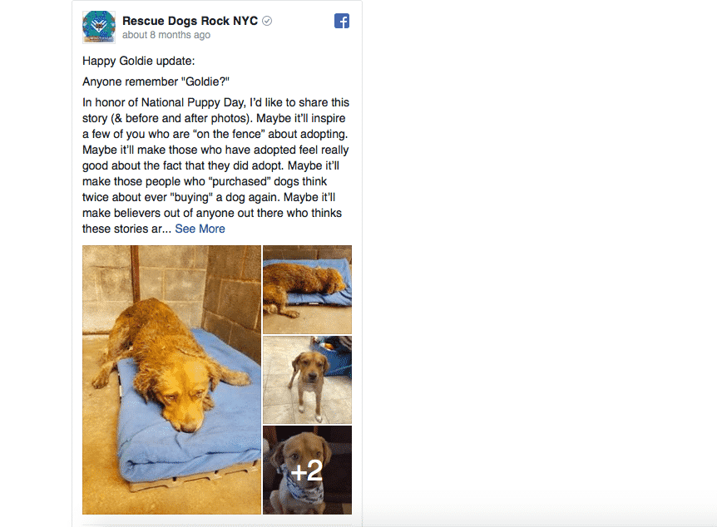This screenshot has height=527, width=717.
Task: Click the truncated text 'these stories ar...'
Action: pos(126,229)
